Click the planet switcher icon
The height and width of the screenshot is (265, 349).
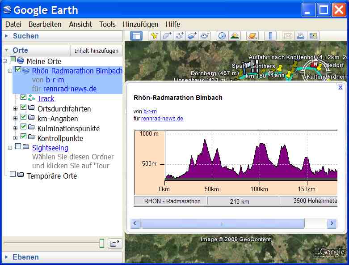(252, 36)
